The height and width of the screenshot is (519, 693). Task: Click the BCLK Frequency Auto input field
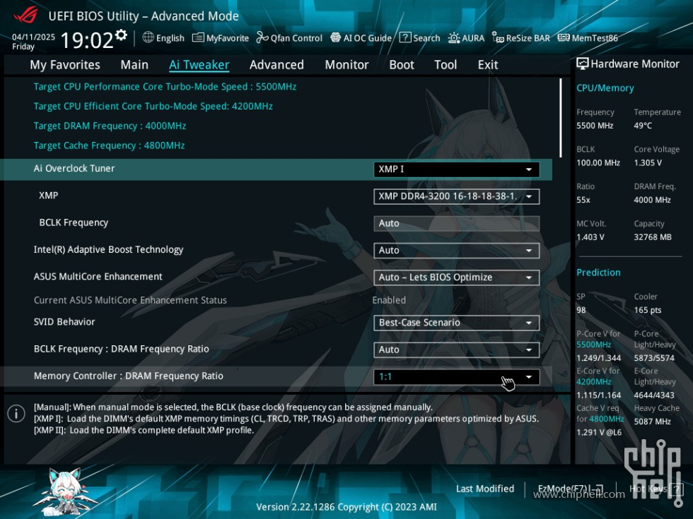click(457, 223)
